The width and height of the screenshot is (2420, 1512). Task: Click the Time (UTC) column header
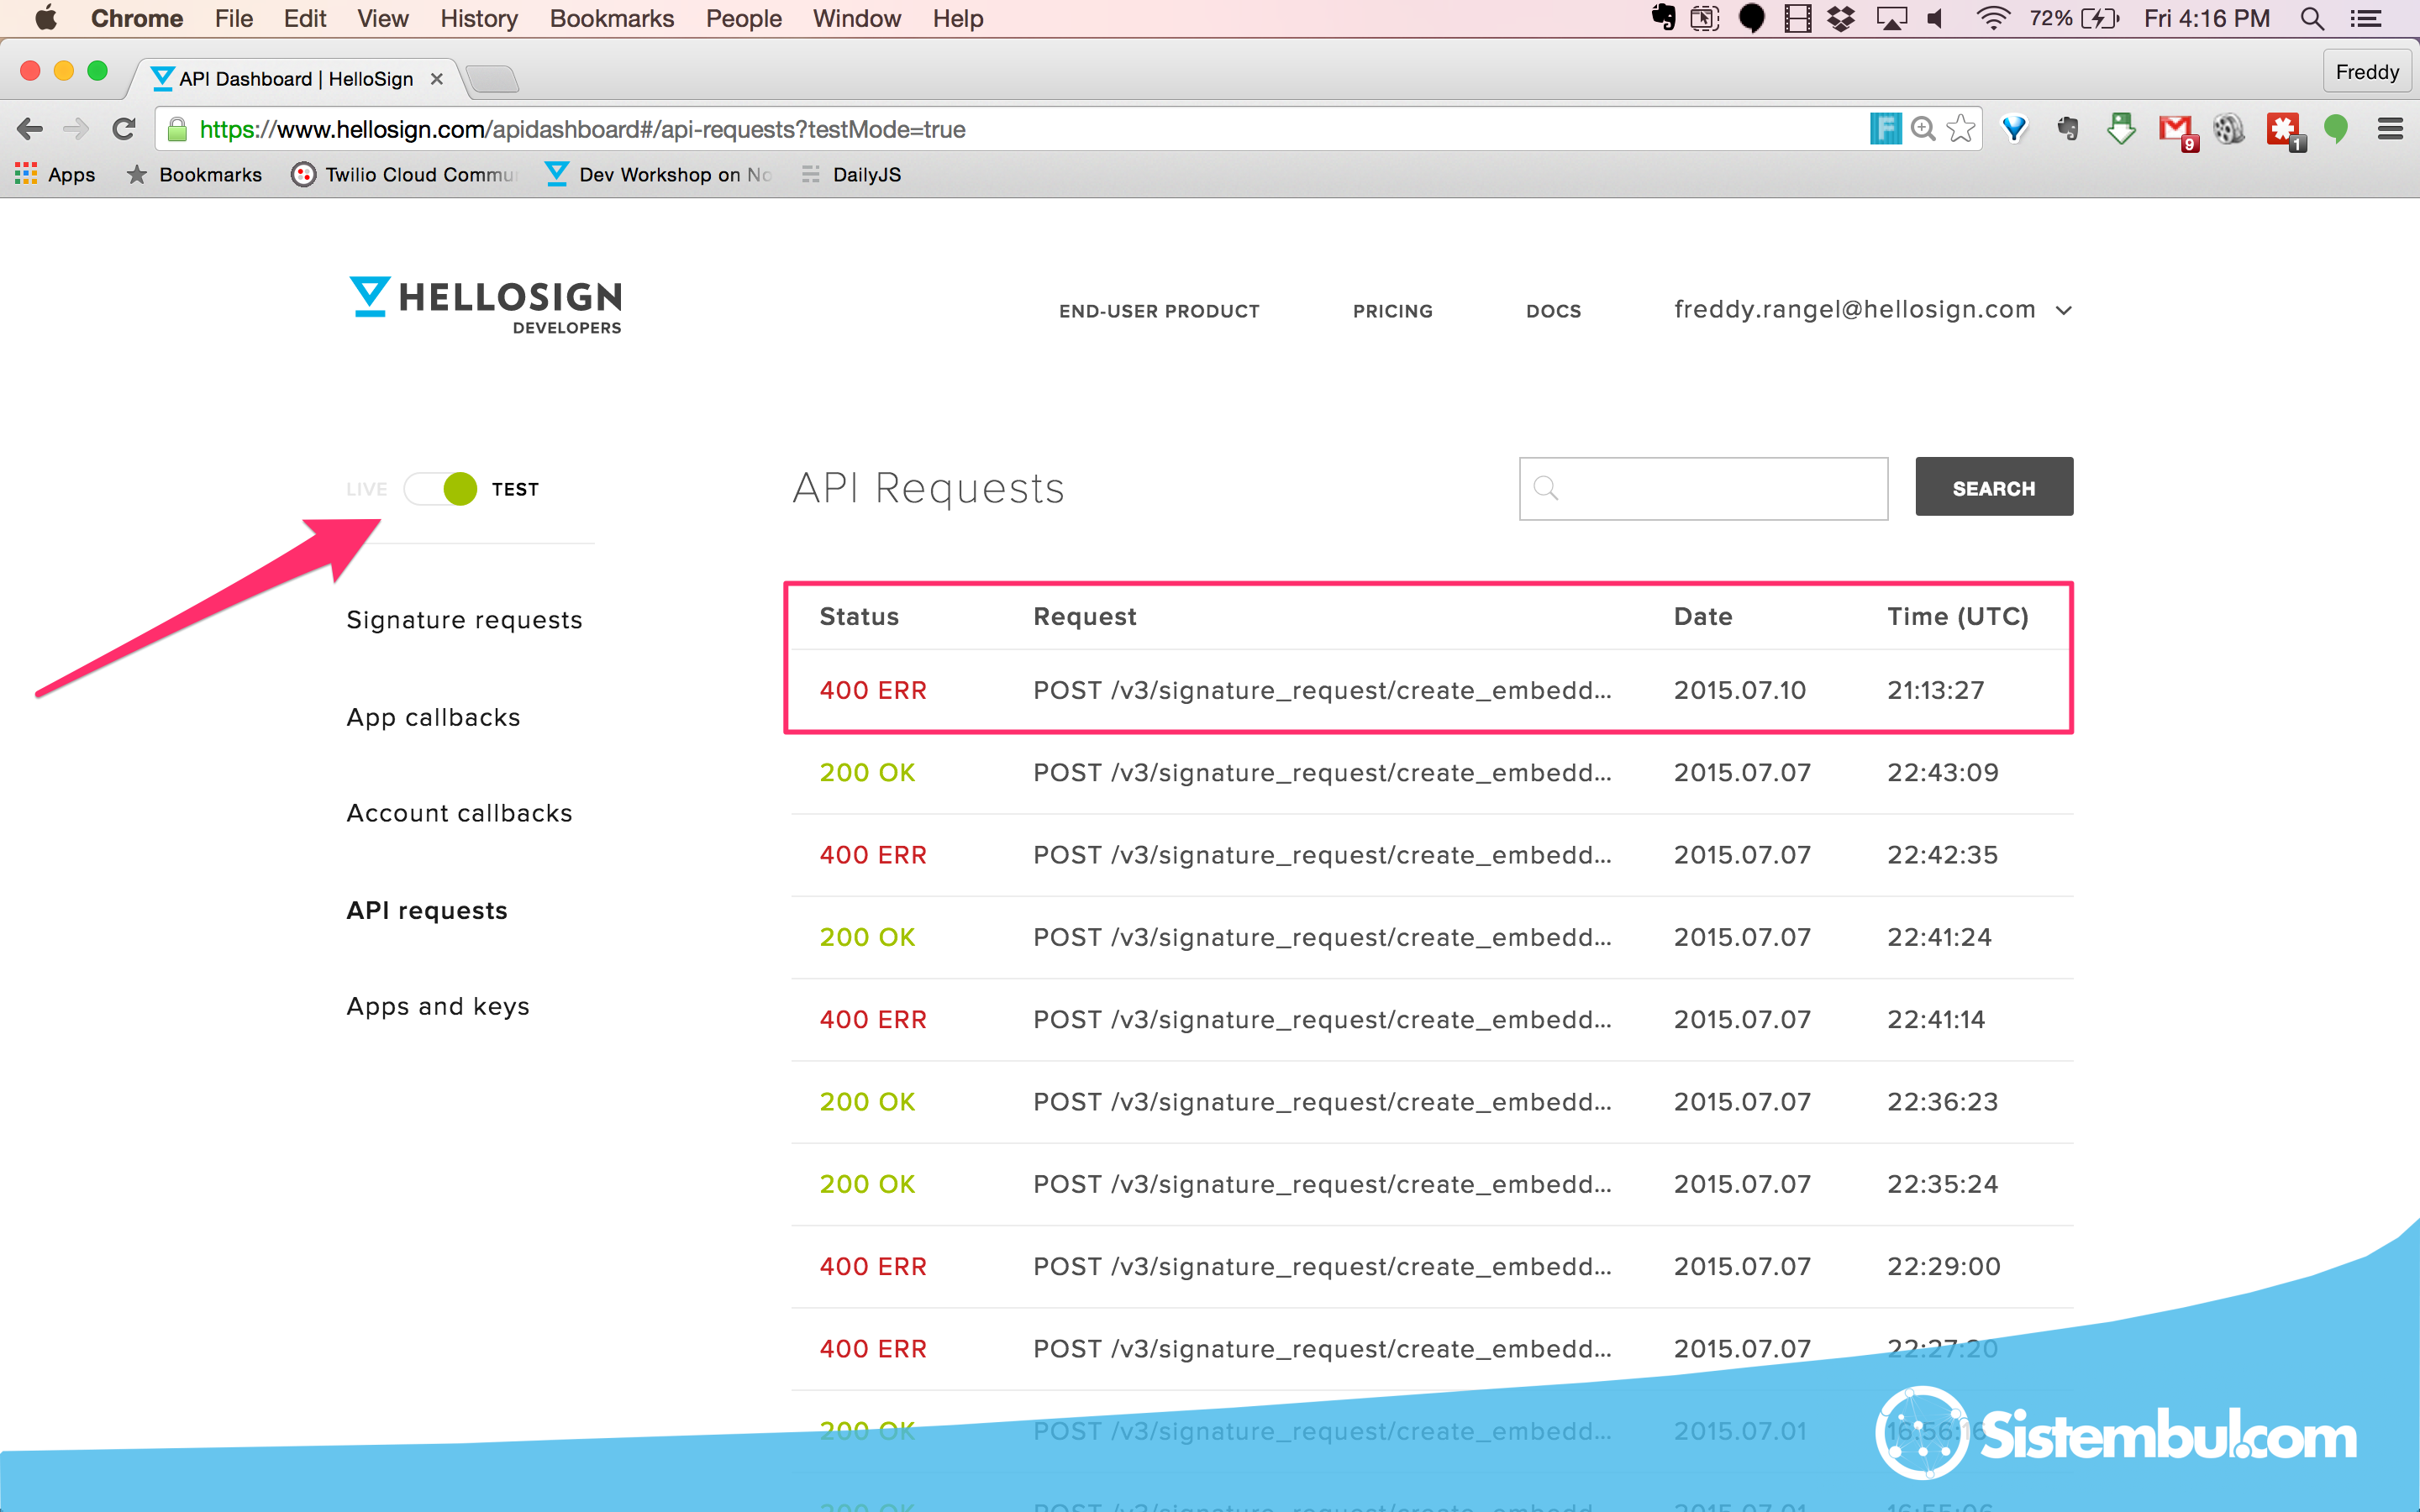tap(1957, 616)
